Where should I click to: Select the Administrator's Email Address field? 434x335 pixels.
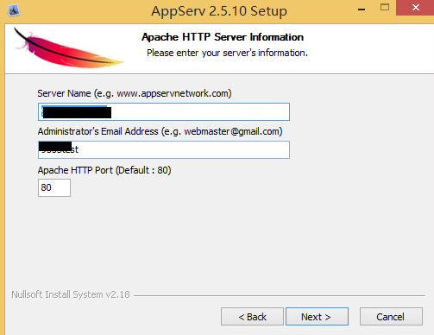(x=164, y=149)
